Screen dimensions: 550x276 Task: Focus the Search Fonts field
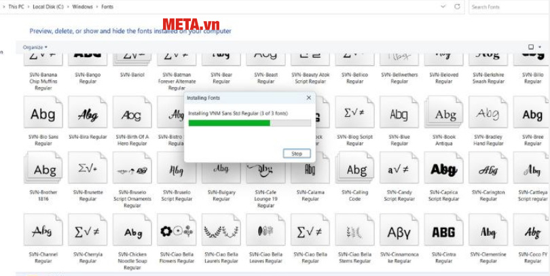509,7
